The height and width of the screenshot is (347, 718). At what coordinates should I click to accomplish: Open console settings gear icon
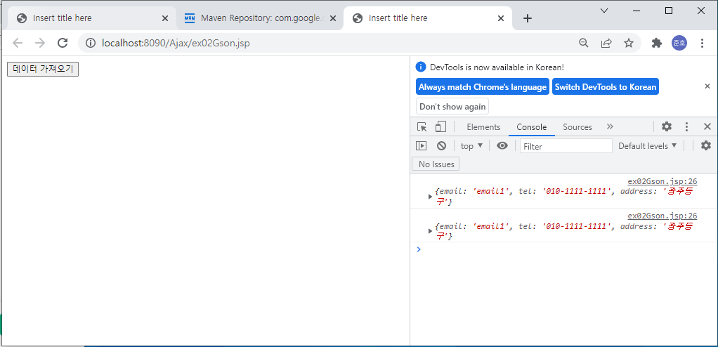tap(706, 145)
